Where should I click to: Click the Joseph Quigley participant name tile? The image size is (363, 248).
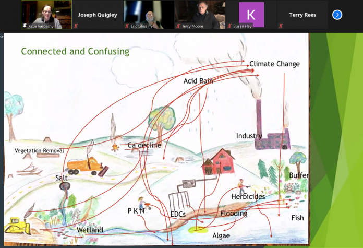tap(97, 15)
